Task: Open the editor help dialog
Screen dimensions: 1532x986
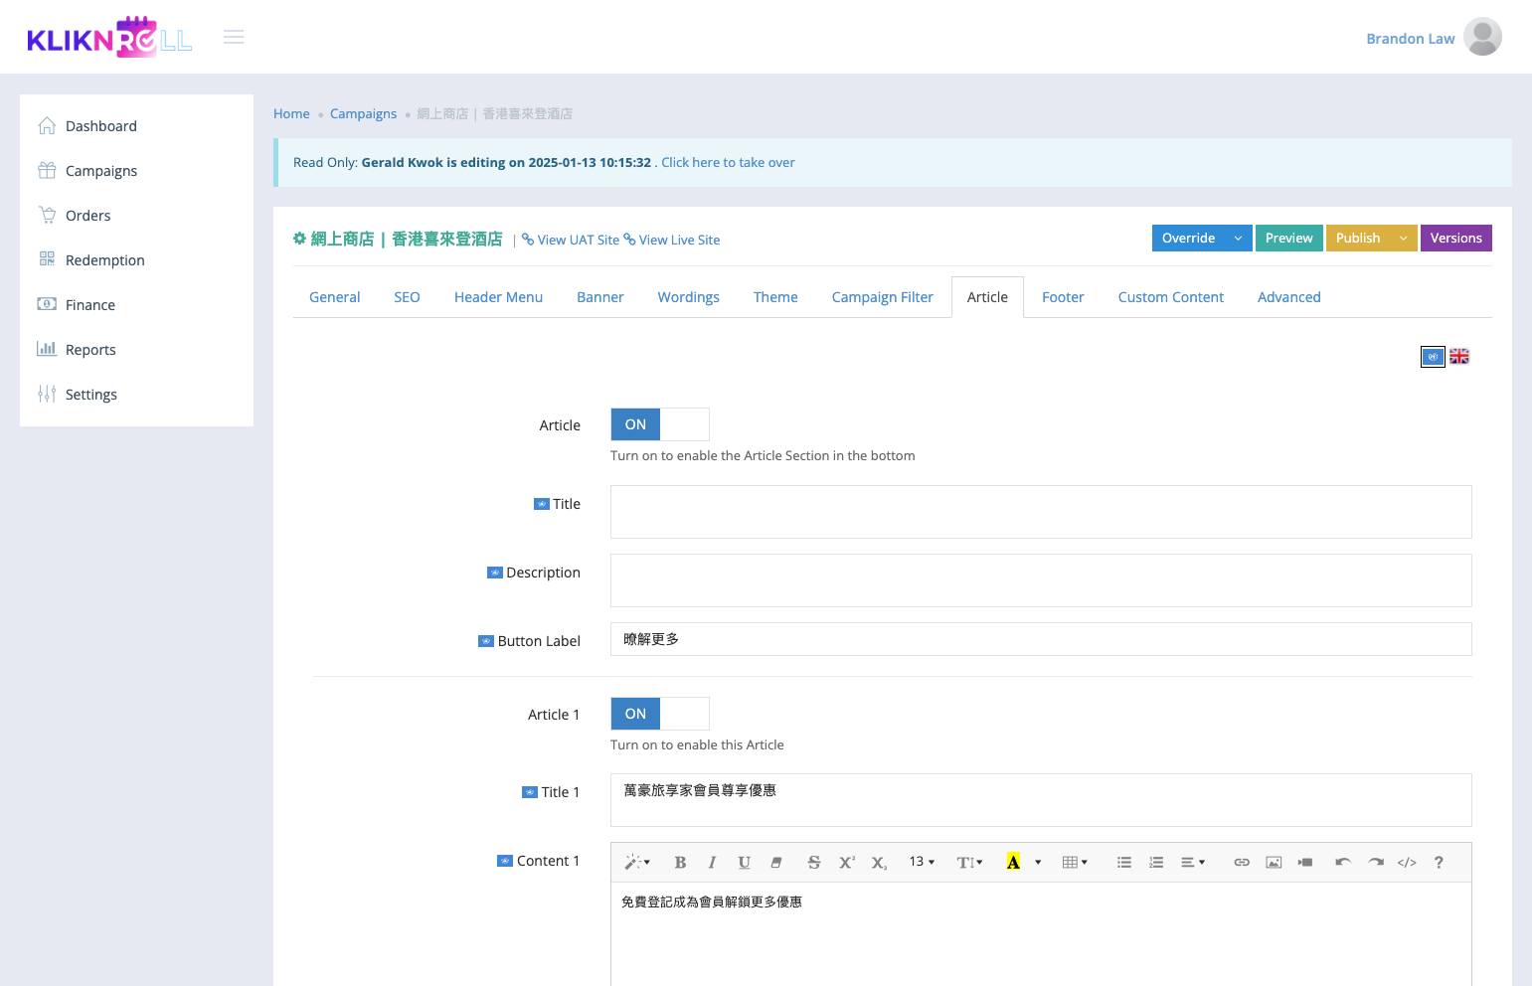Action: pos(1439,863)
